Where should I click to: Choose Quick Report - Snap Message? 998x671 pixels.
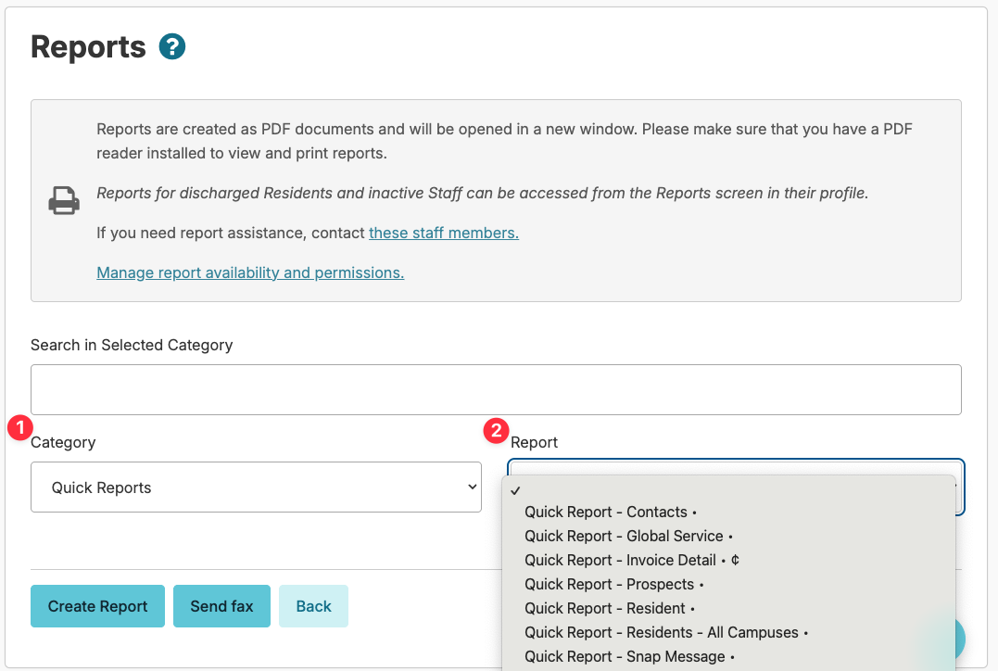(728, 657)
